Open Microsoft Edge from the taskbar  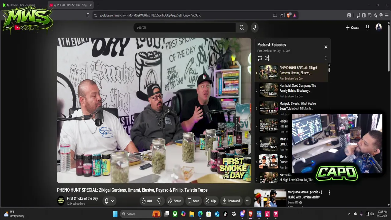(200, 214)
